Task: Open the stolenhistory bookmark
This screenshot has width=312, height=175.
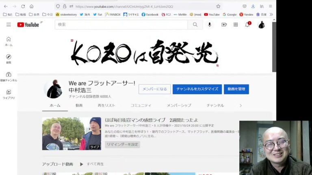Action: click(x=66, y=15)
